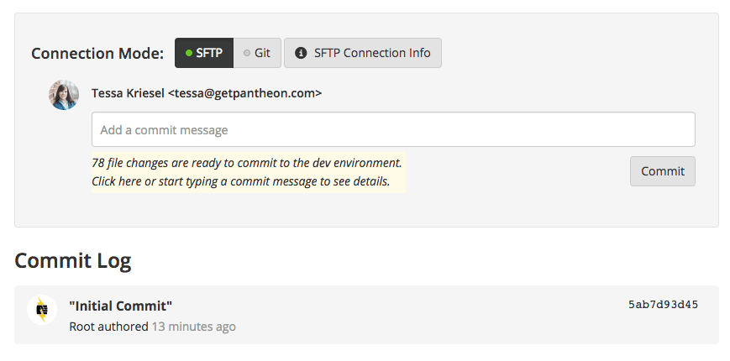
Task: Click commit hash 5ab7d93d45
Action: [x=663, y=305]
